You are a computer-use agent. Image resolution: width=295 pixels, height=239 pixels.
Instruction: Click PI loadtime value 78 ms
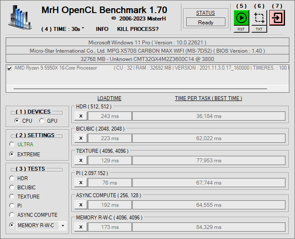[110, 183]
